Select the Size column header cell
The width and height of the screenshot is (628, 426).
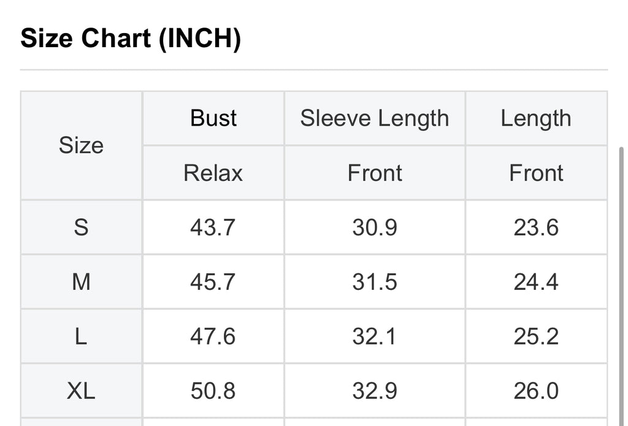point(82,145)
